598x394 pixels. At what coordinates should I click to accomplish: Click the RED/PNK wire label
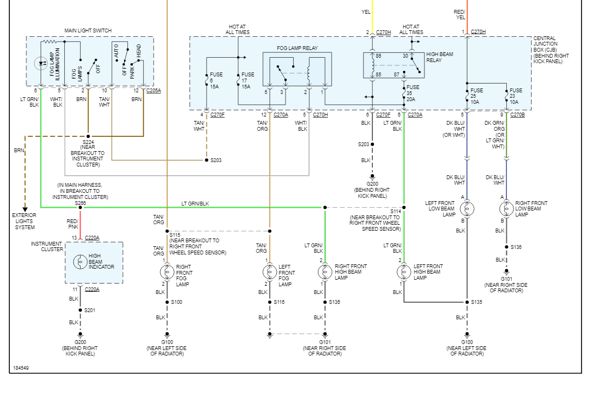pyautogui.click(x=72, y=224)
